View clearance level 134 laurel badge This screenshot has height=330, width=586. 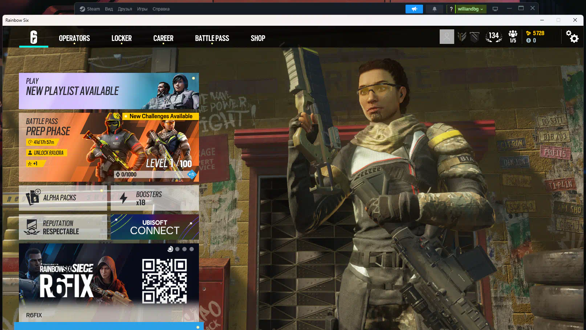[x=494, y=36]
